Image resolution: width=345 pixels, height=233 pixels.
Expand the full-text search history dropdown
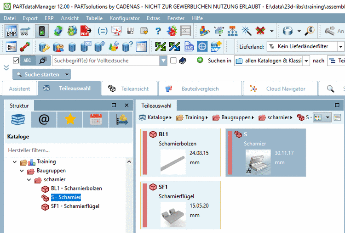coord(163,61)
